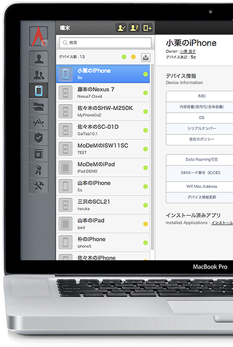
Task: Open the wrench and hammer tools icon
Action: [39, 186]
